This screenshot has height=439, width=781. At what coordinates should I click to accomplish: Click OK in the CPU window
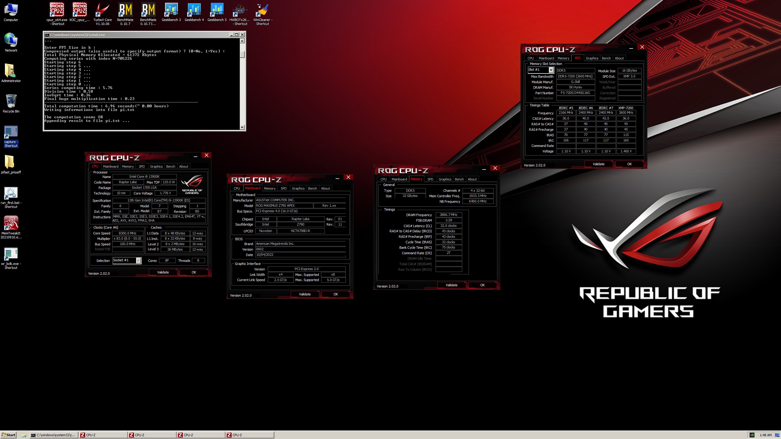pos(194,272)
